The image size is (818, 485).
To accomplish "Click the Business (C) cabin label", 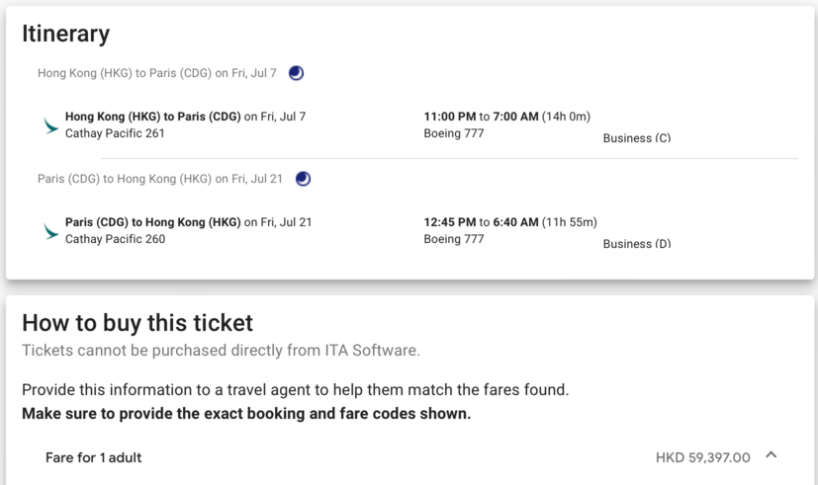I will [636, 138].
